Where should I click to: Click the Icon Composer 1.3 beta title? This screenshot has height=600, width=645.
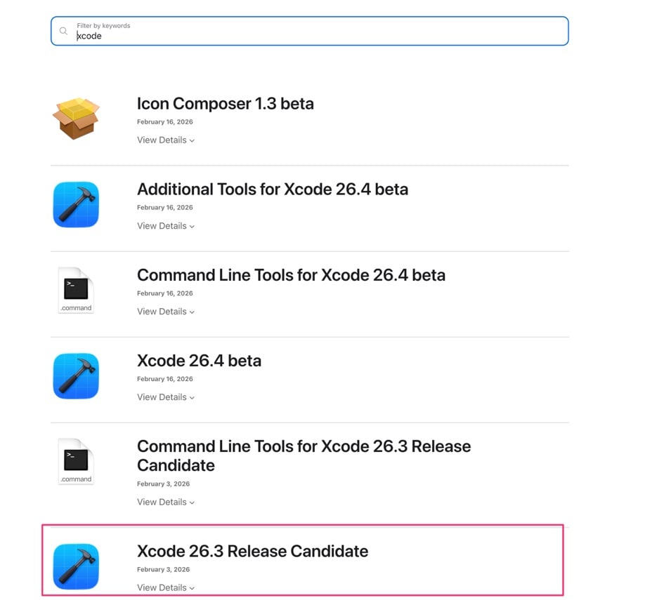pyautogui.click(x=225, y=104)
